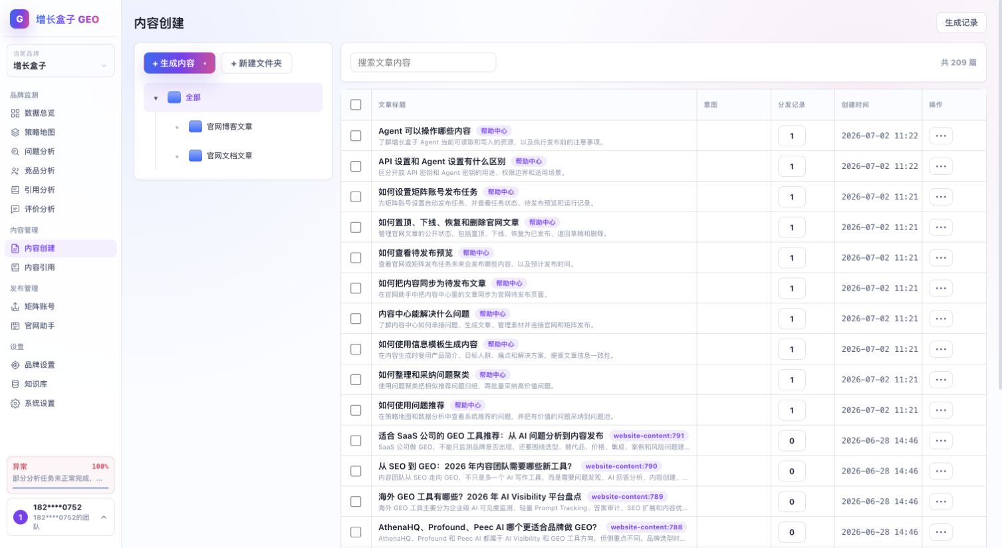Click the 增长盒子 GEO logo icon
1002x548 pixels.
[x=19, y=19]
